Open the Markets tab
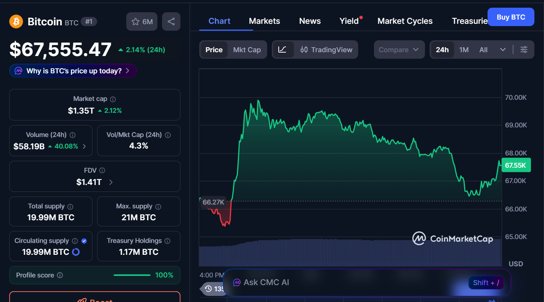The image size is (544, 302). [x=265, y=21]
